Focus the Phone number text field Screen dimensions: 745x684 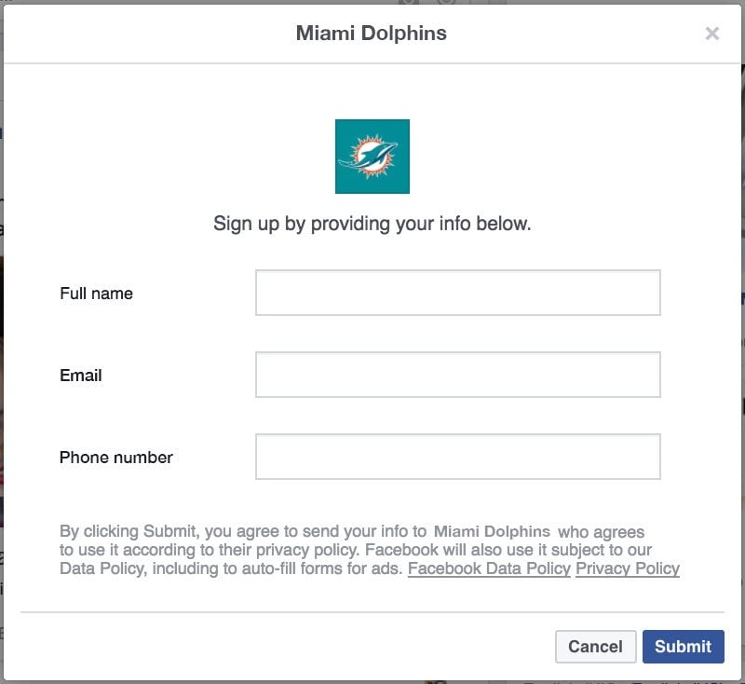(457, 457)
